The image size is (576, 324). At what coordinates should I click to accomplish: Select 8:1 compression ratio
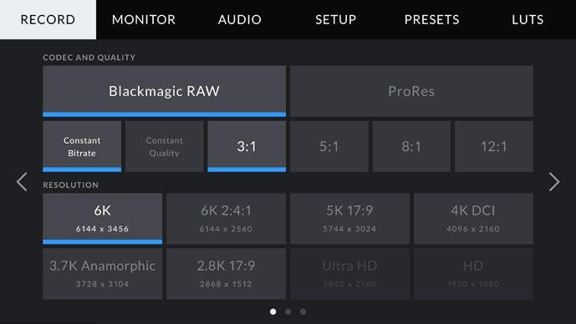411,146
